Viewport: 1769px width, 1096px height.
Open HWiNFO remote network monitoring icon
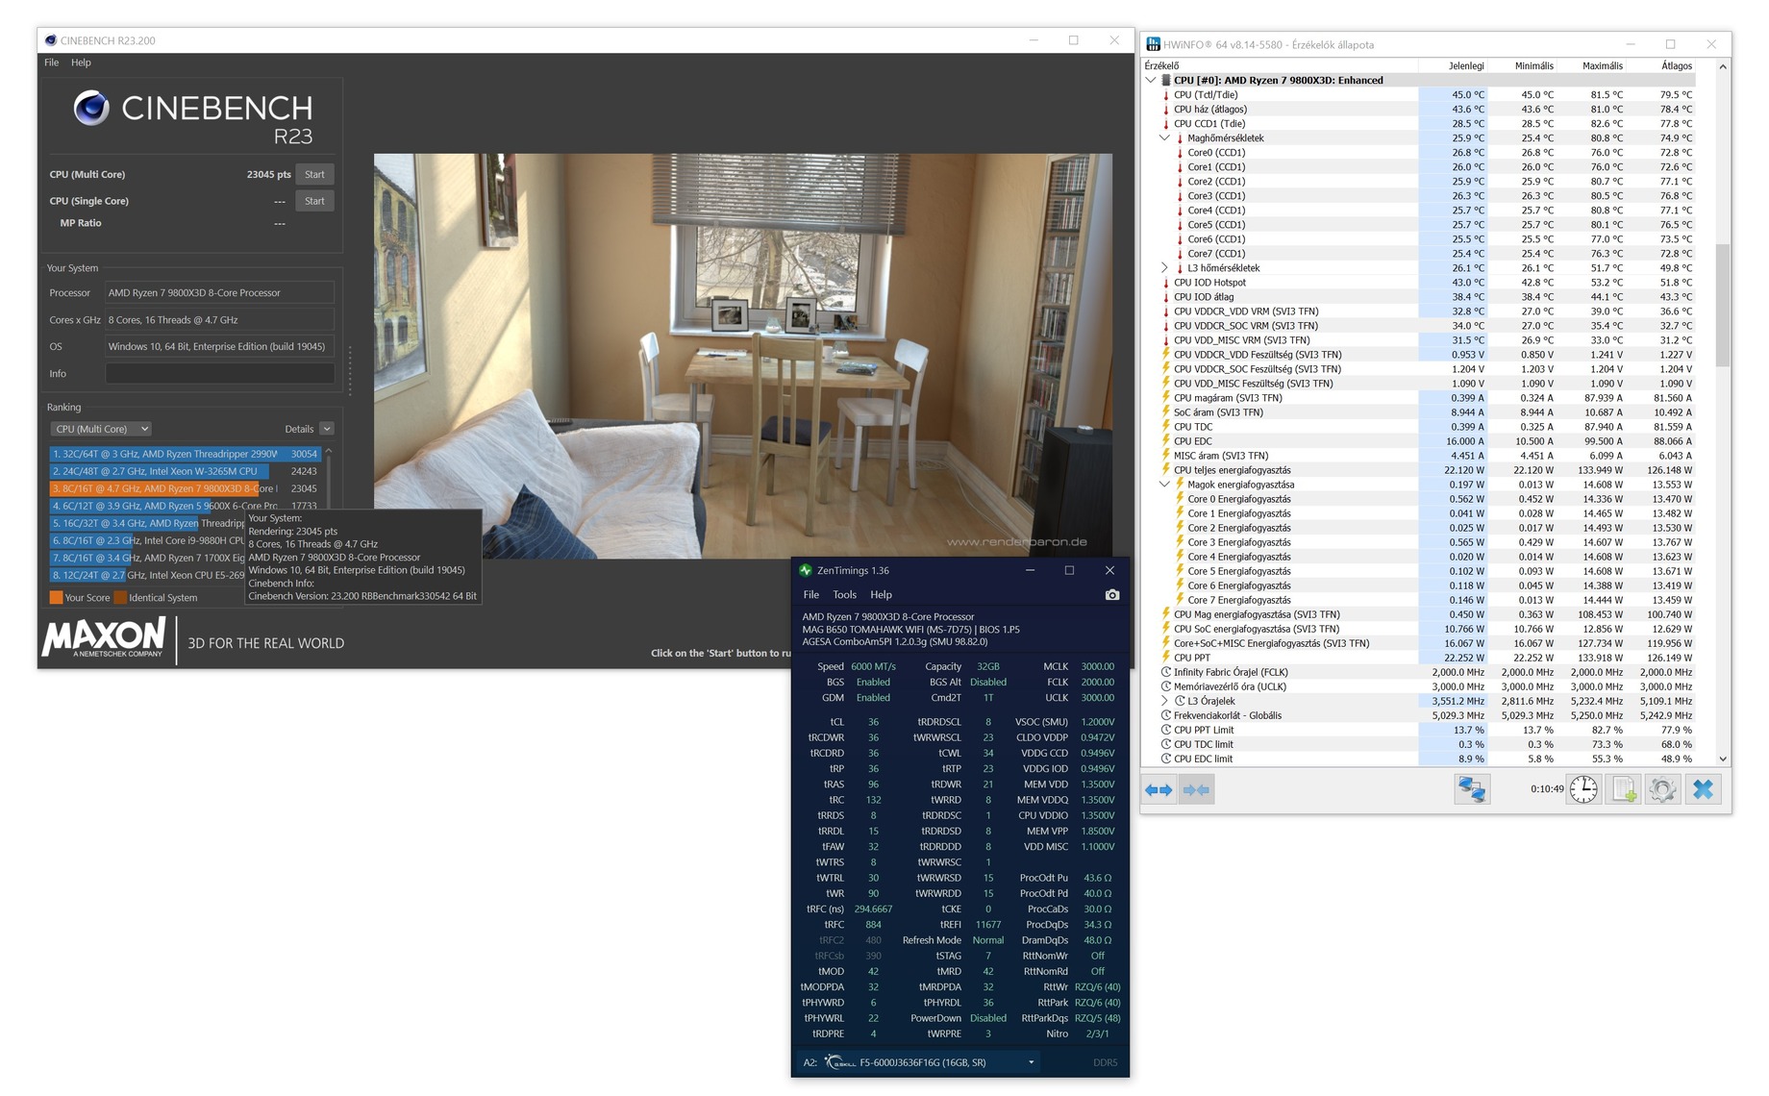(1471, 789)
